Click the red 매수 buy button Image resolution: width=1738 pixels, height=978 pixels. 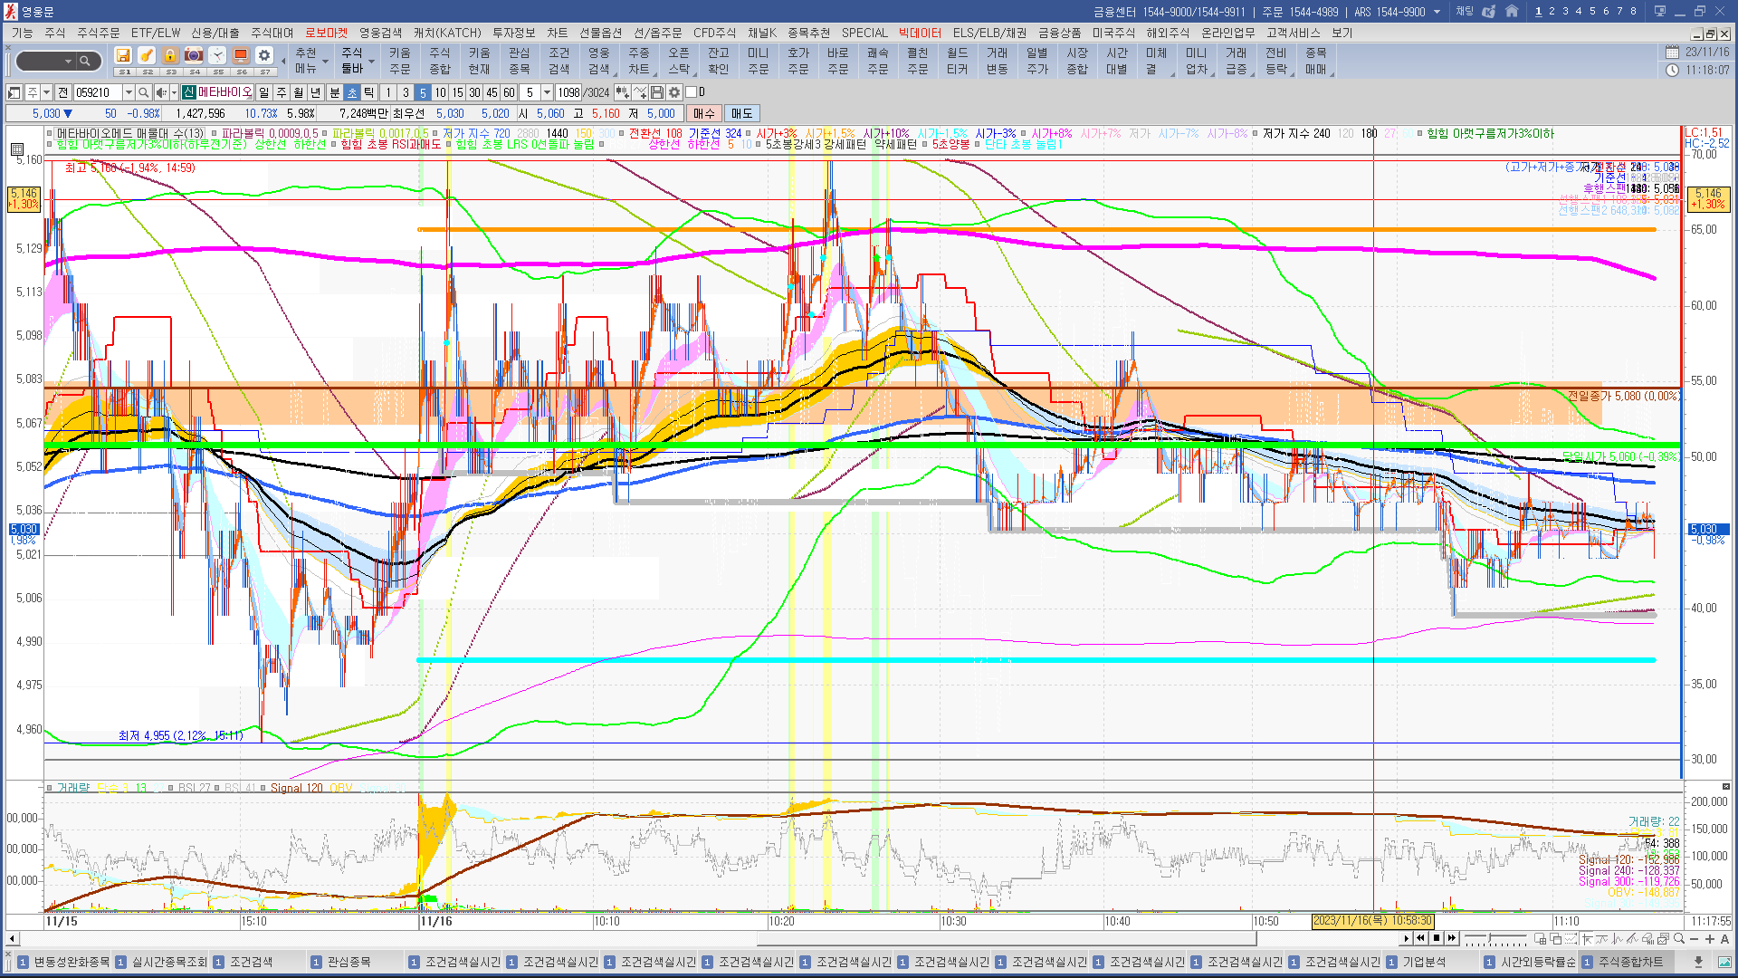(703, 113)
